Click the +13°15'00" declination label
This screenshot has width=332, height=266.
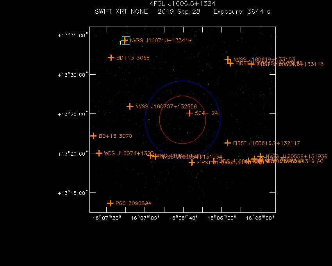[x=73, y=193]
